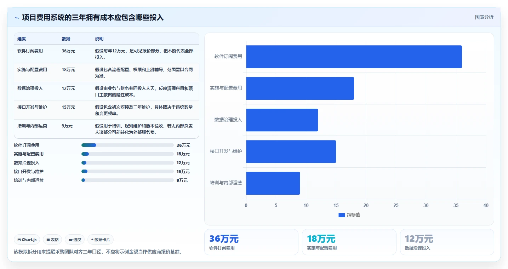Click the 数据治理投入 progress bar
The image size is (508, 269).
(x=127, y=163)
